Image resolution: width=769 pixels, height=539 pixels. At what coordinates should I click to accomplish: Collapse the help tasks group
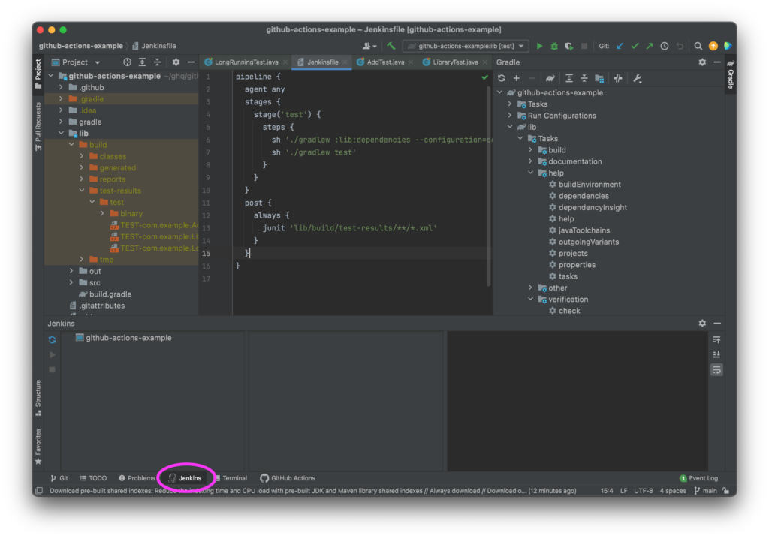pos(531,173)
